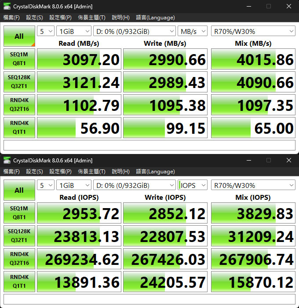This screenshot has height=308, width=299.
Task: Open 設定檔(P) menu in top window
Action: click(61, 18)
